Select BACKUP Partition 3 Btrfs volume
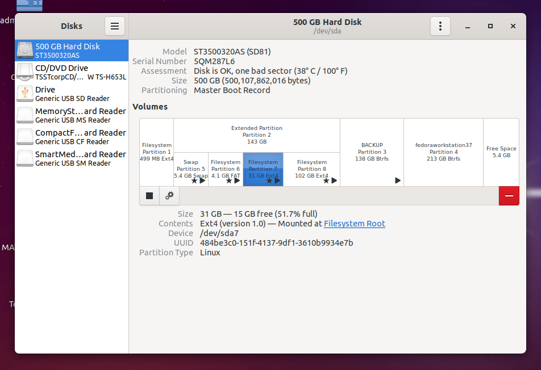 [x=372, y=152]
